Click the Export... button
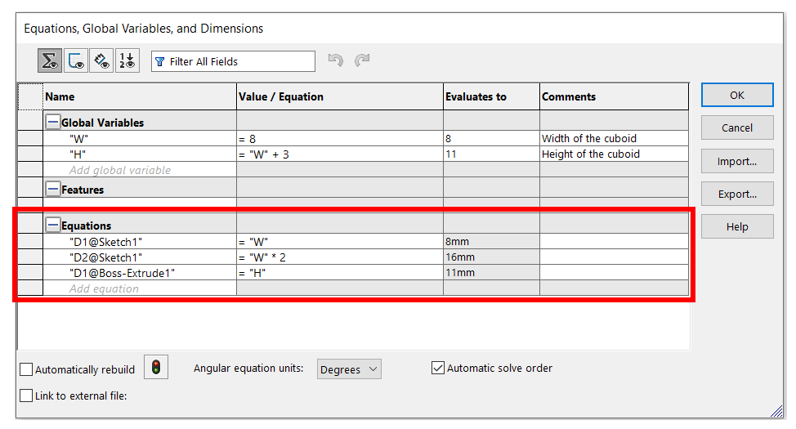796x429 pixels. pyautogui.click(x=737, y=194)
